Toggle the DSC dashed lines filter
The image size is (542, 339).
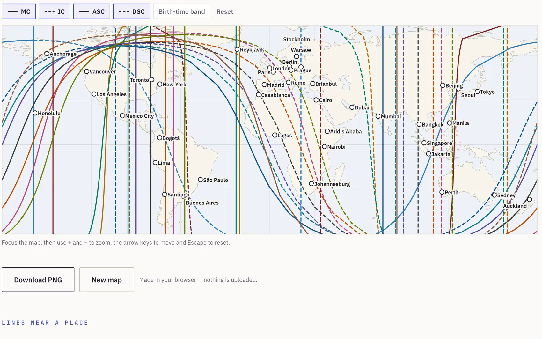point(132,11)
